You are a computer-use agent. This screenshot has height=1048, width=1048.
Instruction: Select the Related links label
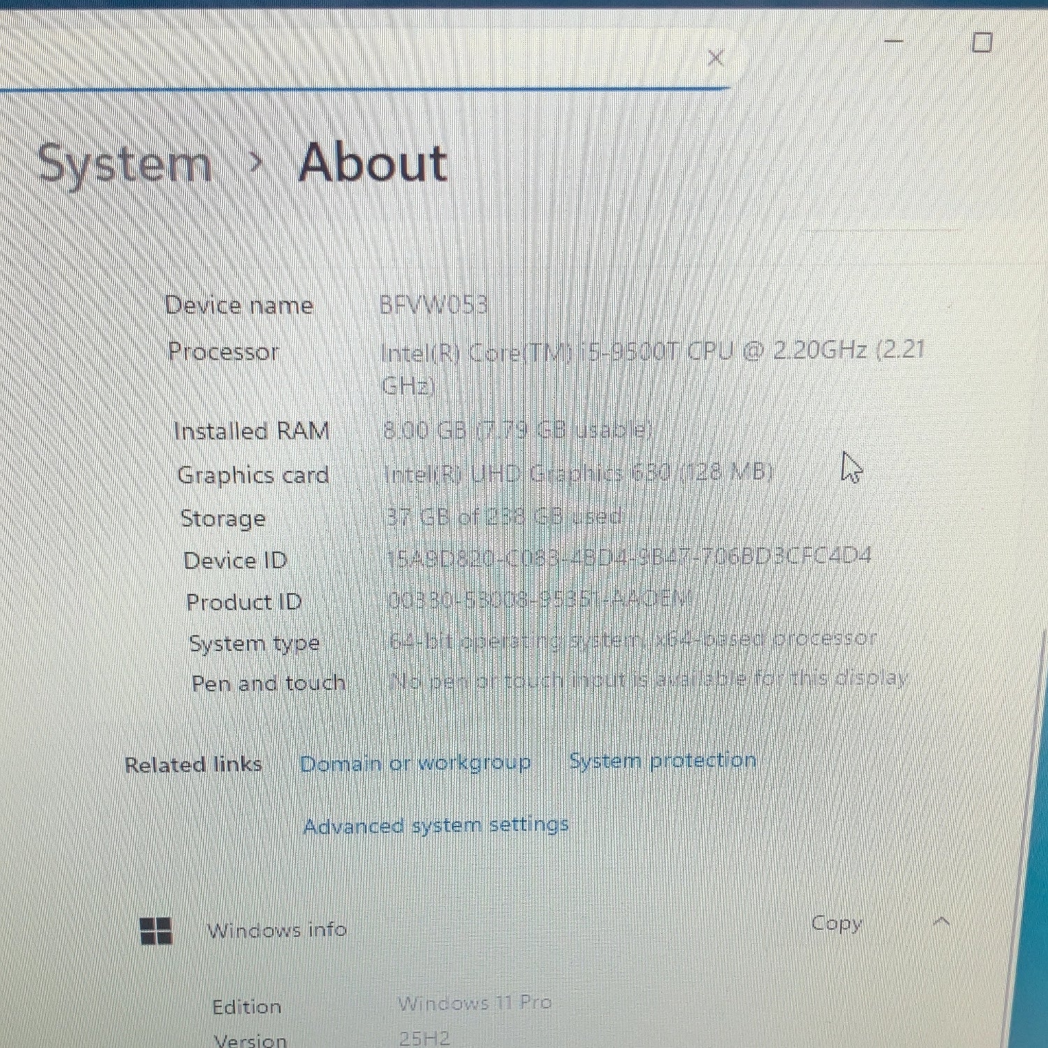tap(194, 764)
